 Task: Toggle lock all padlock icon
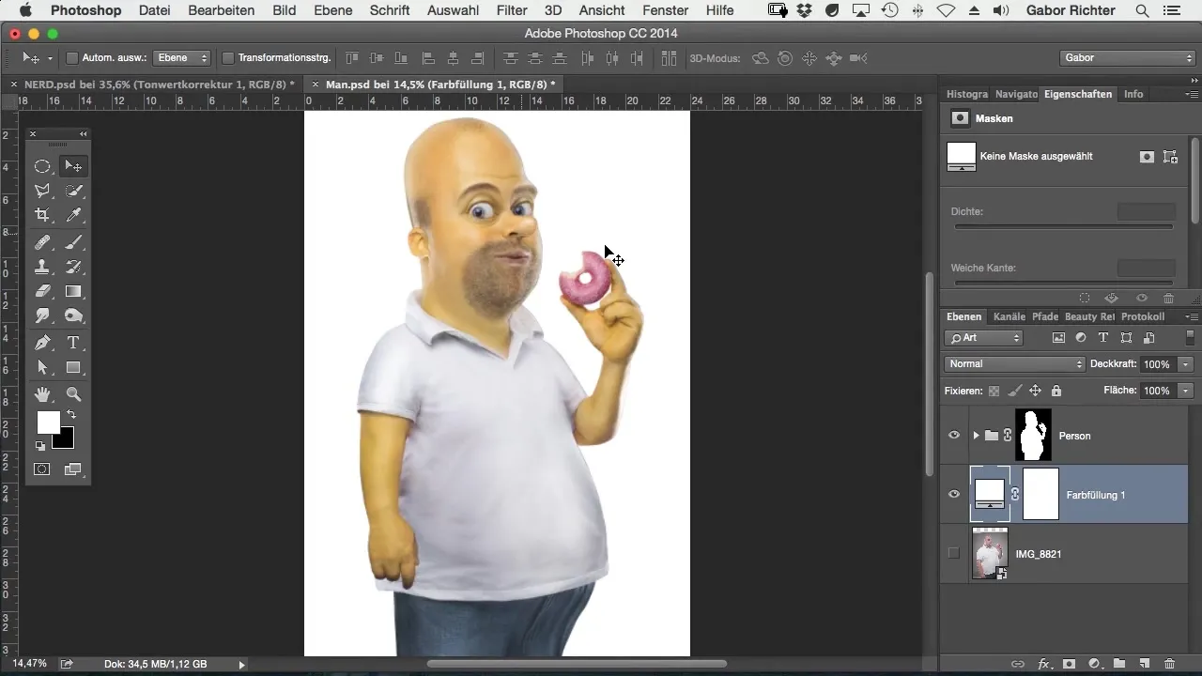click(x=1056, y=391)
